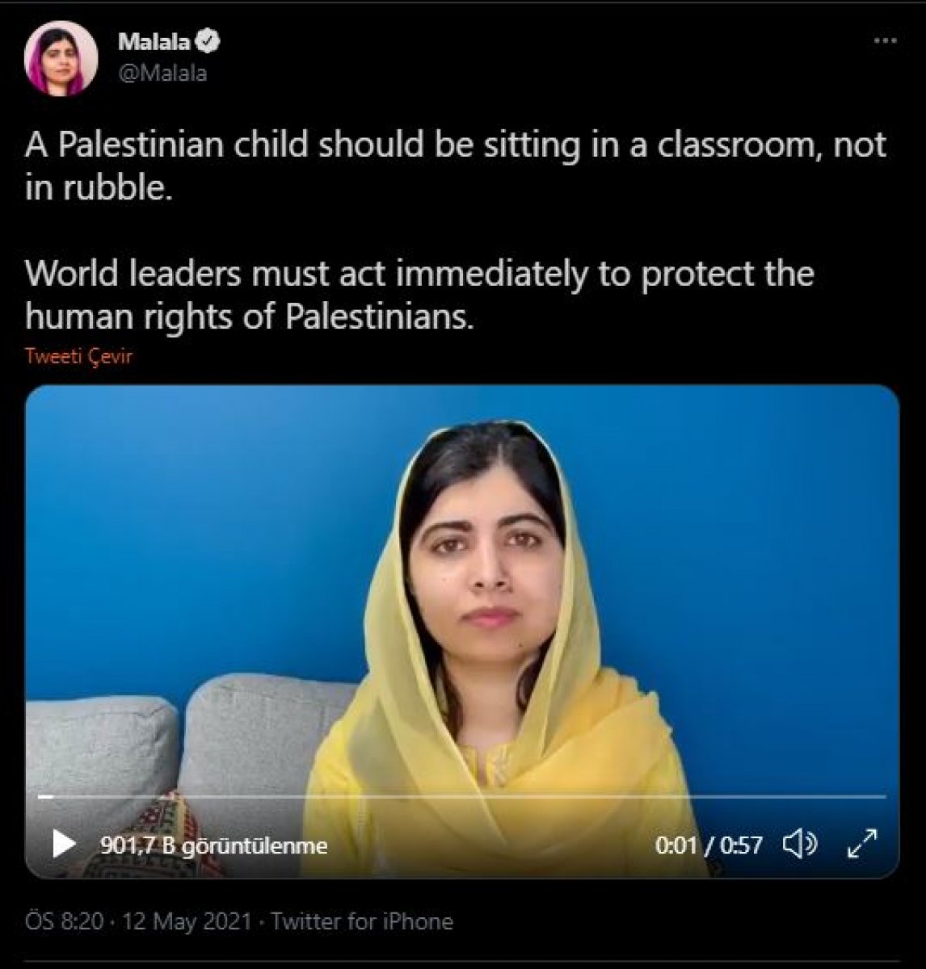
Task: Click the tweet sentence about a Palestinian child
Action: 456,167
